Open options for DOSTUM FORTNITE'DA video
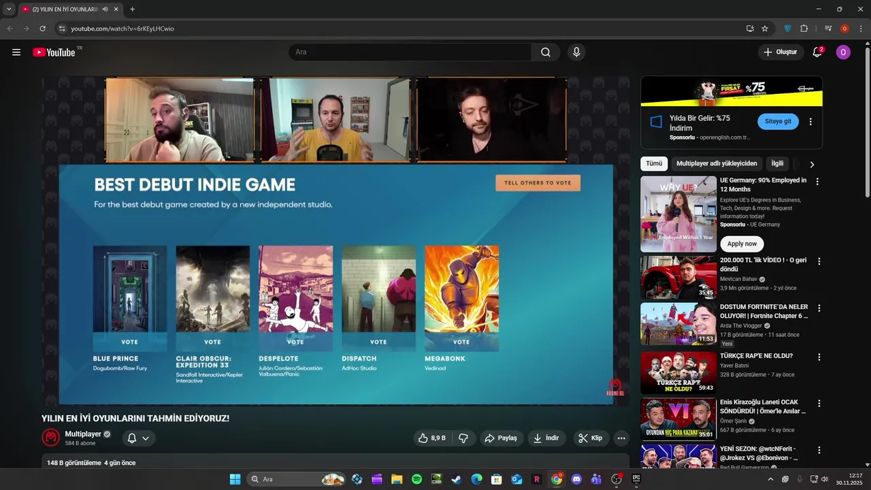The height and width of the screenshot is (490, 871). [x=819, y=308]
